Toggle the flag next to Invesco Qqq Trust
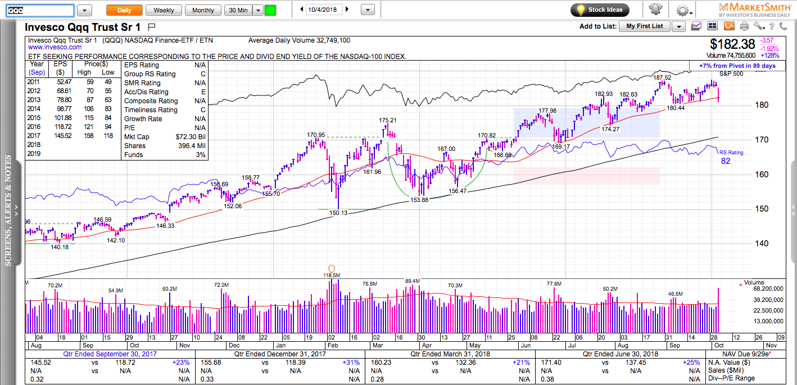797x385 pixels. point(152,26)
